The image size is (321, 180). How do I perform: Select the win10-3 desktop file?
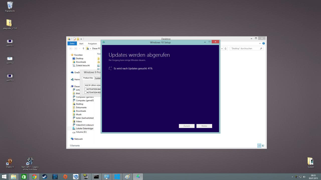(10, 77)
